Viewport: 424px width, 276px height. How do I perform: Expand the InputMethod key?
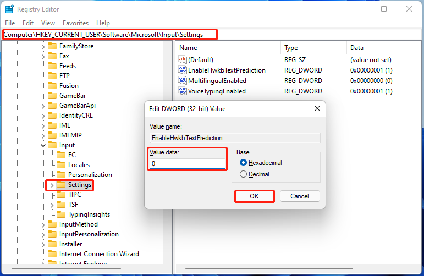pyautogui.click(x=43, y=225)
